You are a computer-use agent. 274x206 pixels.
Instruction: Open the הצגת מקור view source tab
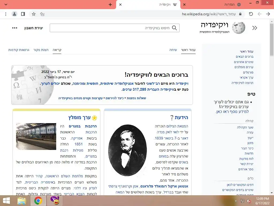click(41, 50)
